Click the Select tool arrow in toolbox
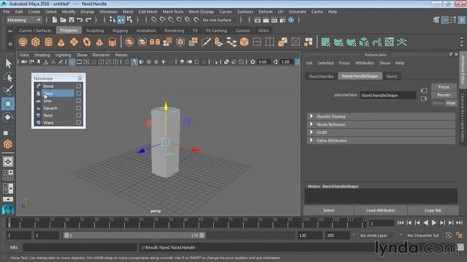The width and height of the screenshot is (467, 262). (x=8, y=63)
